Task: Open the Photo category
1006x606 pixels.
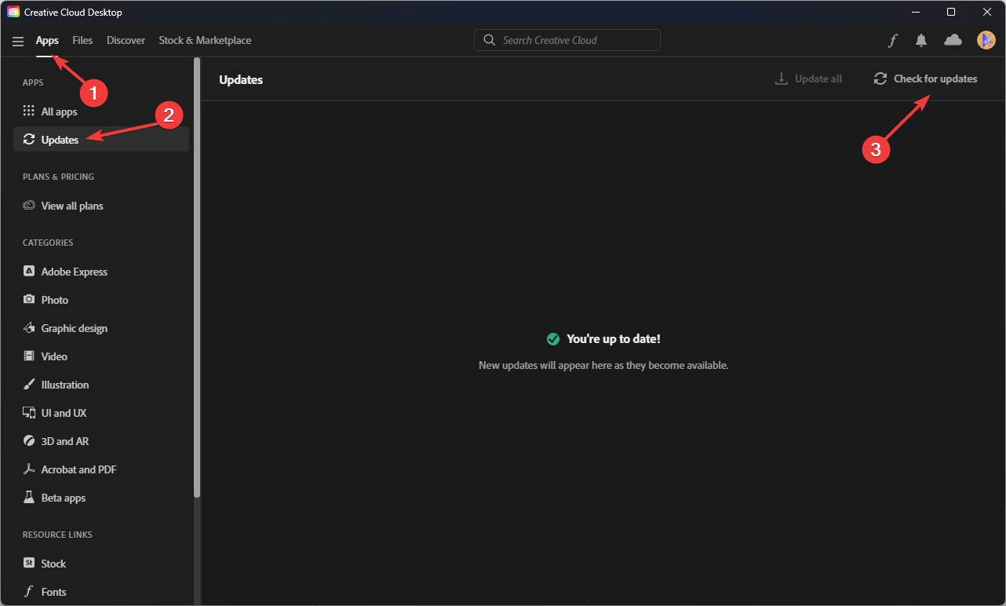Action: (x=101, y=300)
